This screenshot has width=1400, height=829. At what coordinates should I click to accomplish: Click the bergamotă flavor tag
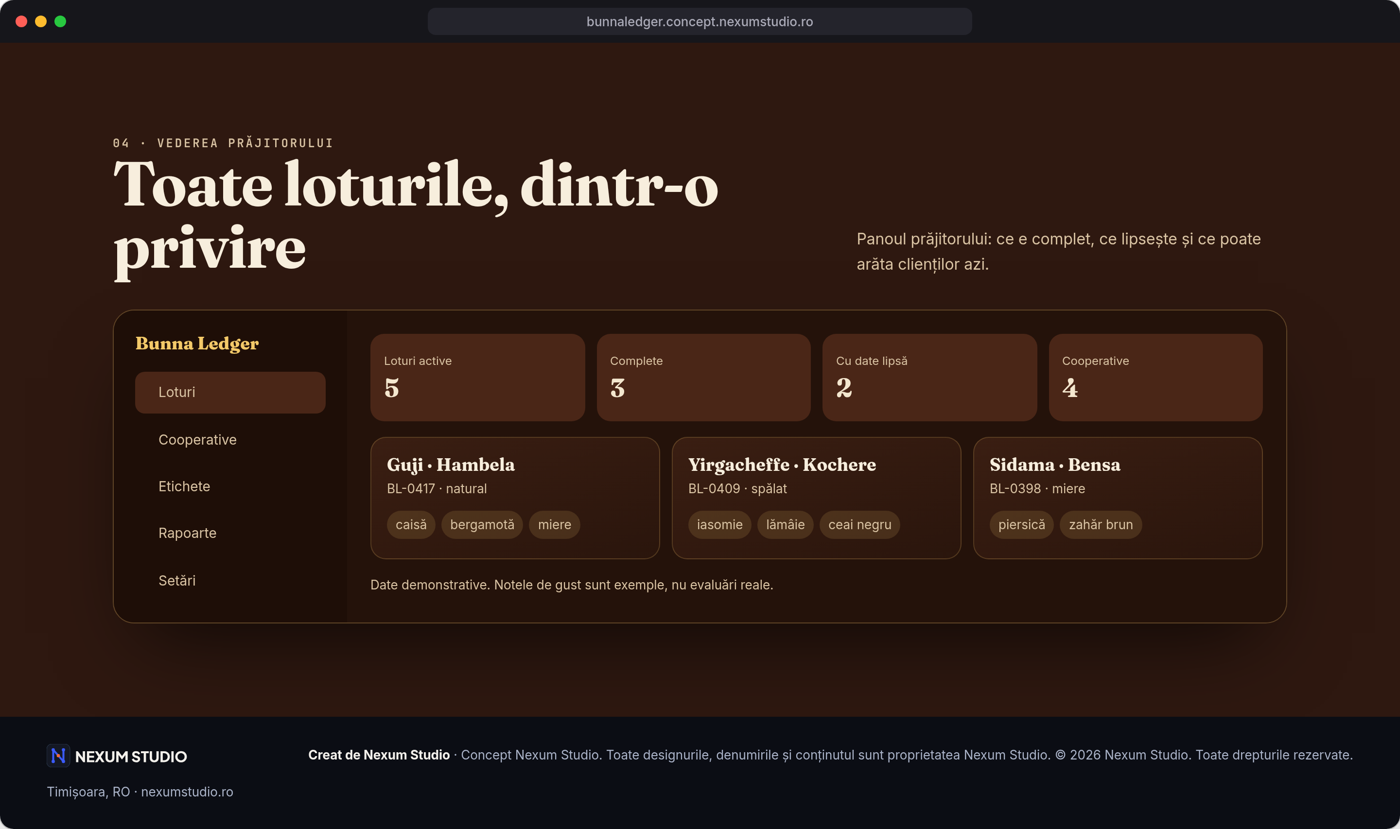click(482, 524)
